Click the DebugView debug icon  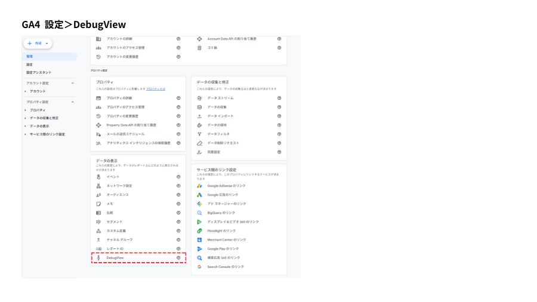click(x=98, y=258)
